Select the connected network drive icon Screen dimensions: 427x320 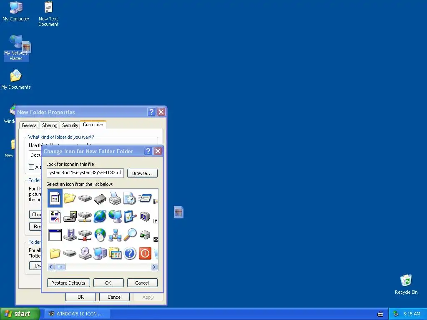coord(85,217)
